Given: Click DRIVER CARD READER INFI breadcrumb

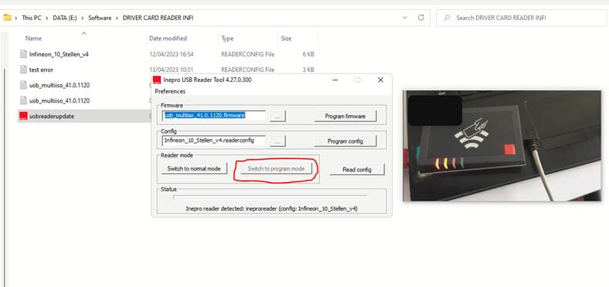Looking at the screenshot, I should 158,18.
